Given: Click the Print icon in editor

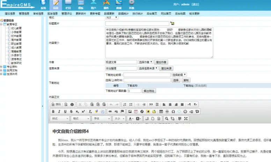Looking at the screenshot, I should click(72, 104).
